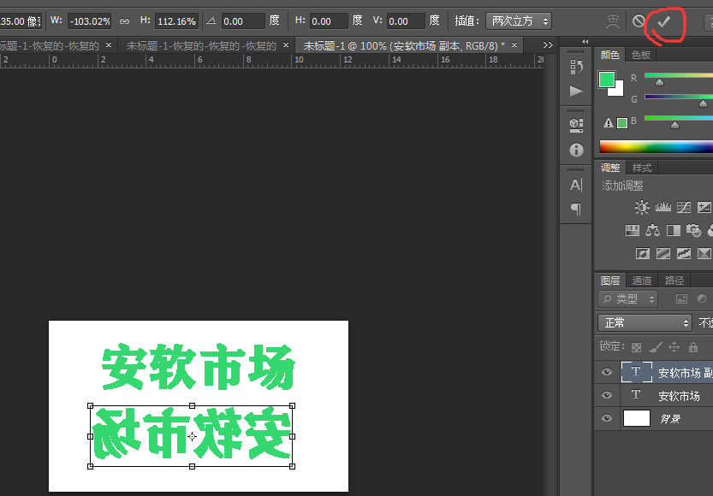Viewport: 713px width, 496px height.
Task: Open the 3D panel icon
Action: tap(576, 124)
